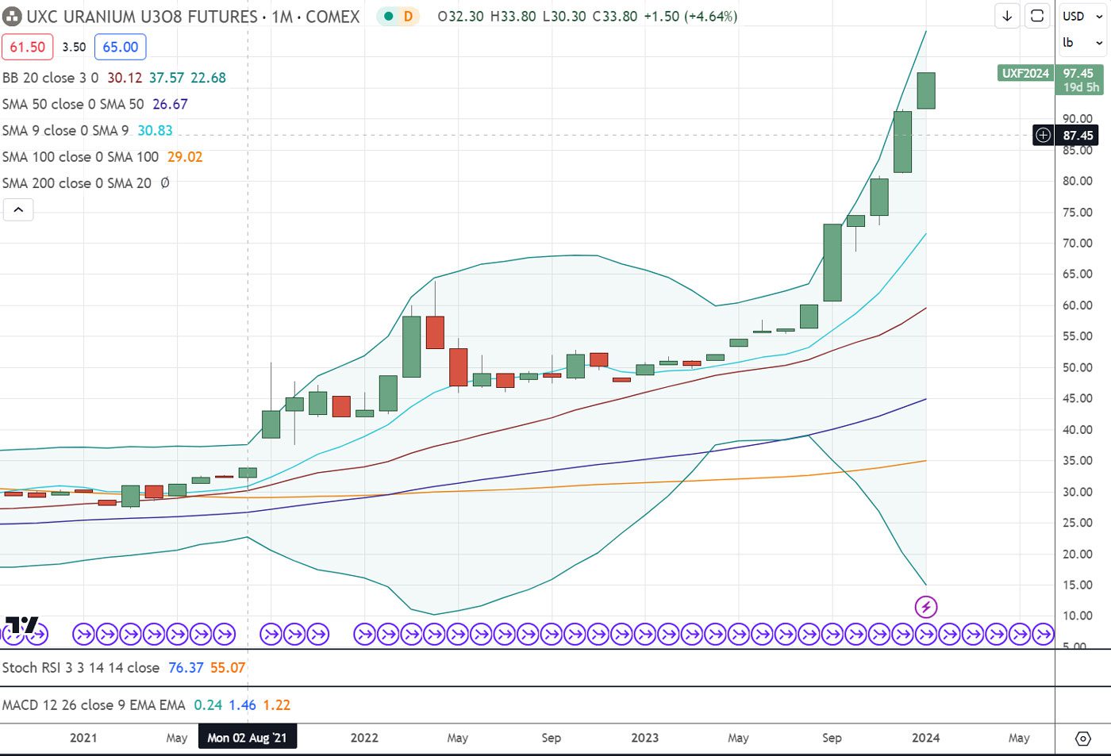
Task: Select the SMA 50 close indicator legend
Action: 73,104
